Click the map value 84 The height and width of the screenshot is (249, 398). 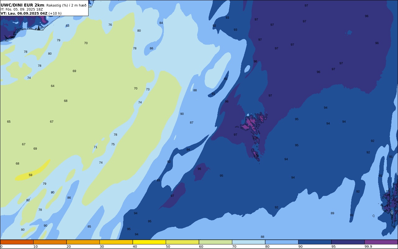161,23
